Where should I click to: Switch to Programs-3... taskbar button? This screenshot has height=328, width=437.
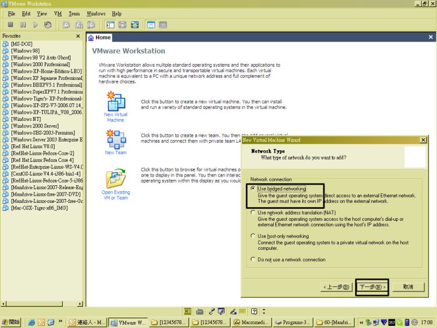click(292, 323)
